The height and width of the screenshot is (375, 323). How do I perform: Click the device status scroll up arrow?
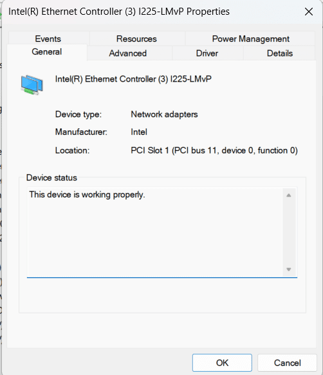point(289,195)
